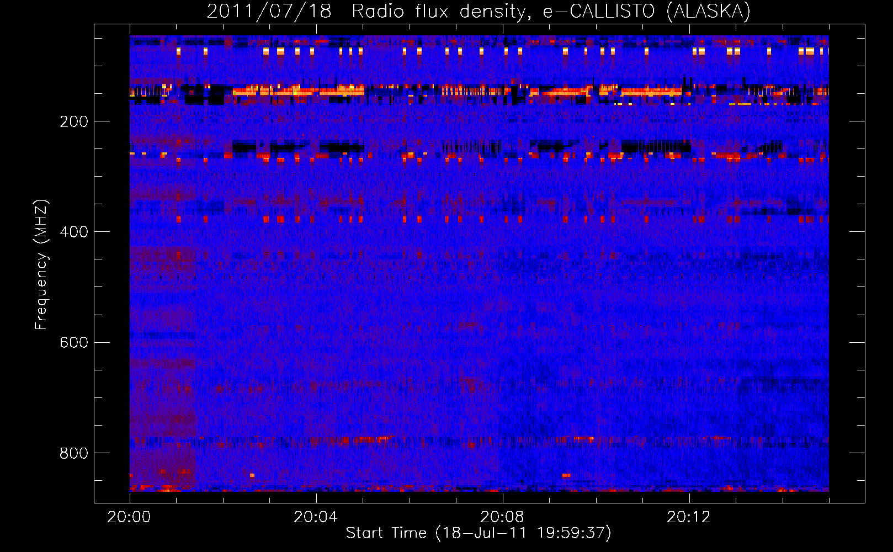Click the 20:00 time tick label
The width and height of the screenshot is (893, 552).
pos(129,517)
